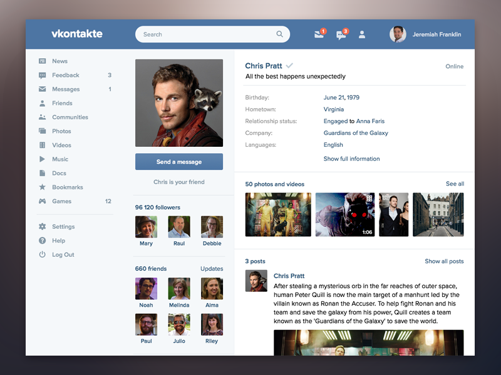Click the Photos icon in sidebar
The image size is (501, 375).
pos(42,131)
